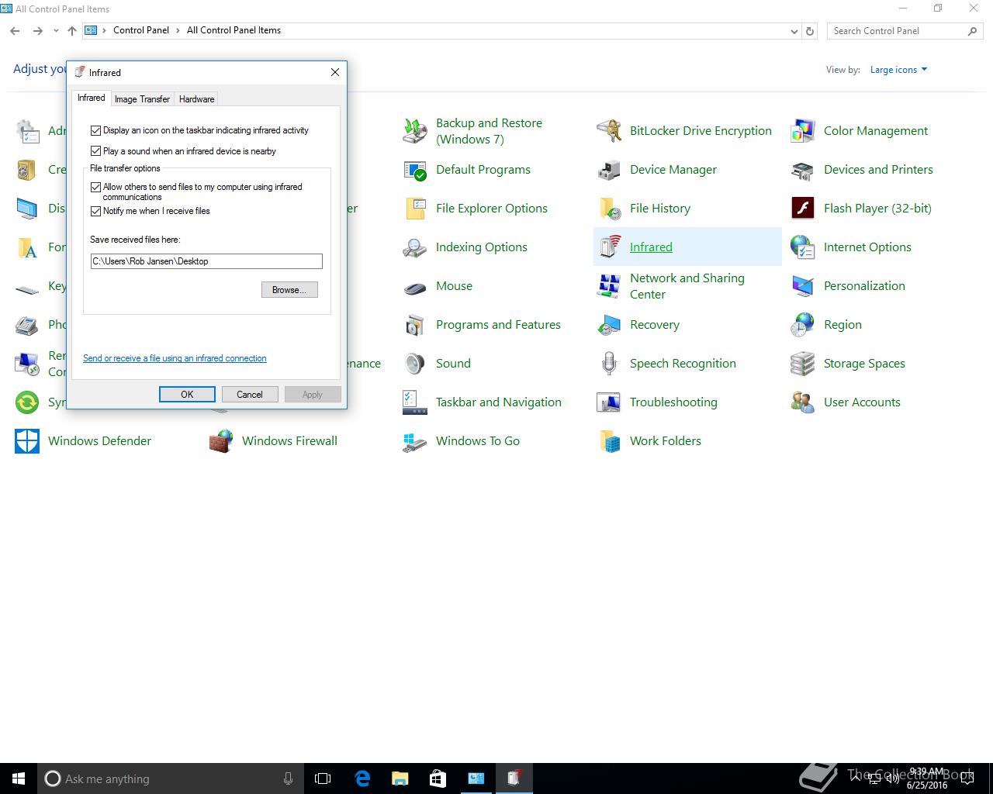
Task: Open the Mouse settings icon
Action: pos(415,286)
